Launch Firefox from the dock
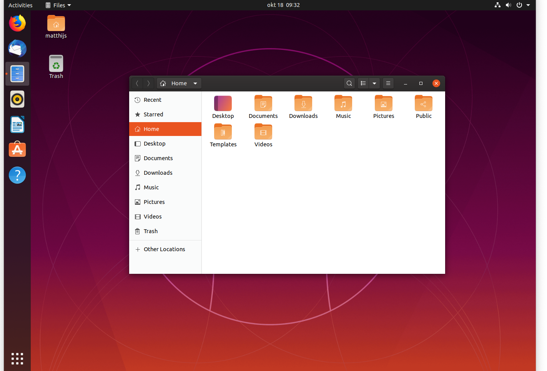The image size is (547, 371). [17, 23]
